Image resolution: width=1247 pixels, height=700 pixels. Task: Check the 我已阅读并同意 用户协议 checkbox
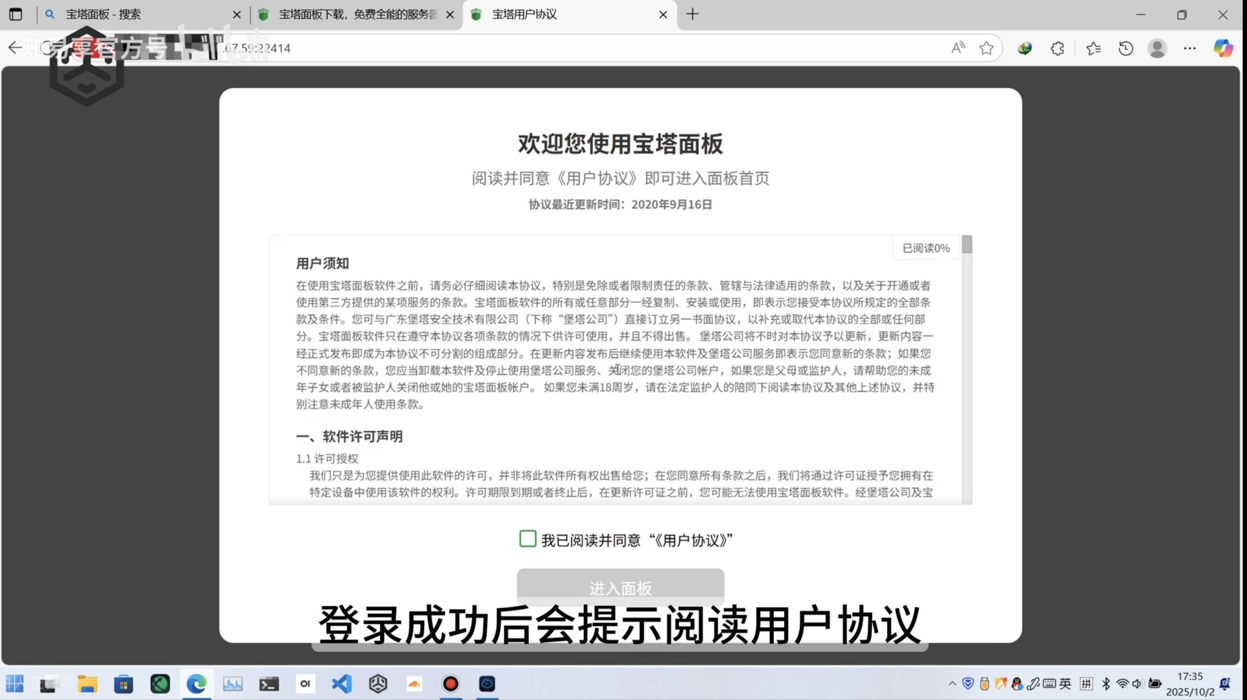(528, 539)
